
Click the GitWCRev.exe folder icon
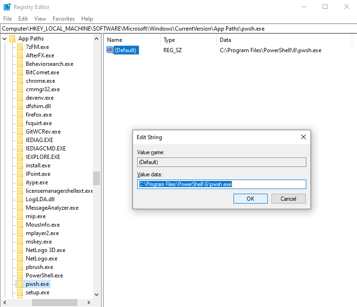point(20,132)
